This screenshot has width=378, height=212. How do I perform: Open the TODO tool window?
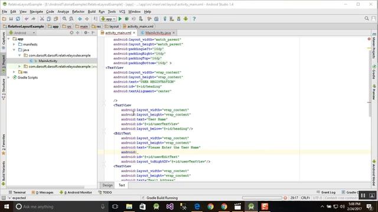click(105, 193)
